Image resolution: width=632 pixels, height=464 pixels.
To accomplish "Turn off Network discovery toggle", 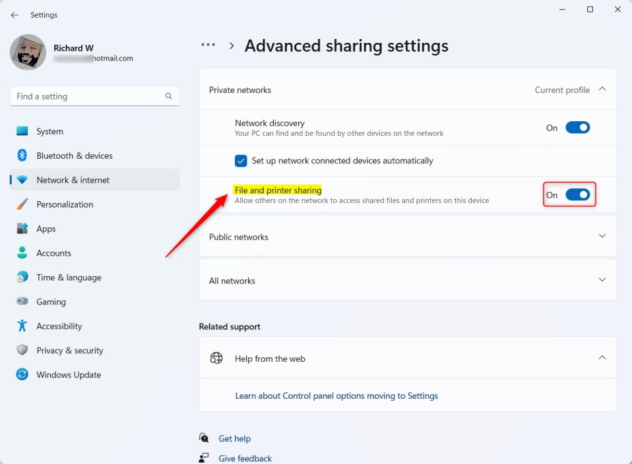I will tap(577, 128).
